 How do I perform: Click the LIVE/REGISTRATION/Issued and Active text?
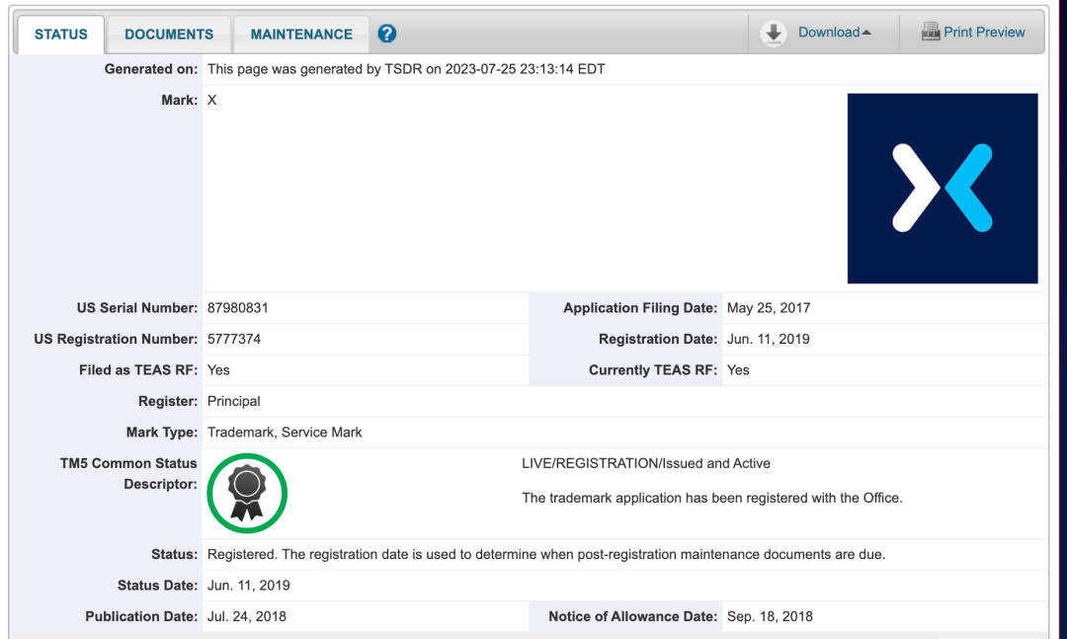coord(646,463)
